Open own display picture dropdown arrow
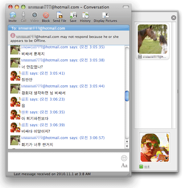The image size is (185, 188). [x=167, y=158]
